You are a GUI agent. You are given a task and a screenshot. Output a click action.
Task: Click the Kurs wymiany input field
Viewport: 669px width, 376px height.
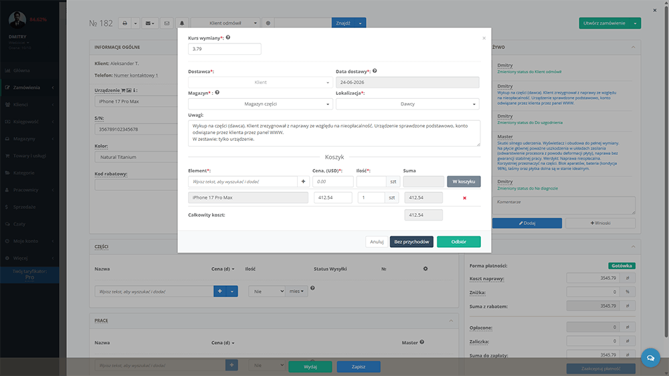click(x=224, y=49)
